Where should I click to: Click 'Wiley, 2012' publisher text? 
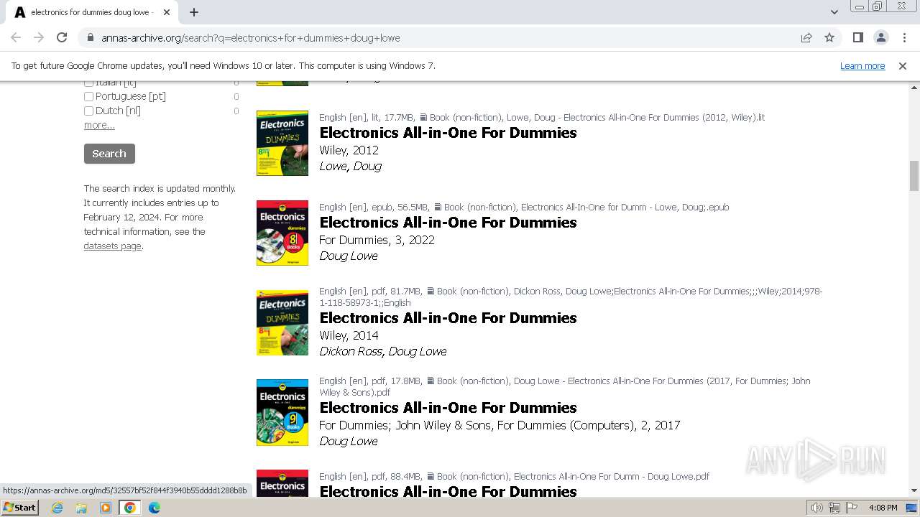tap(349, 150)
